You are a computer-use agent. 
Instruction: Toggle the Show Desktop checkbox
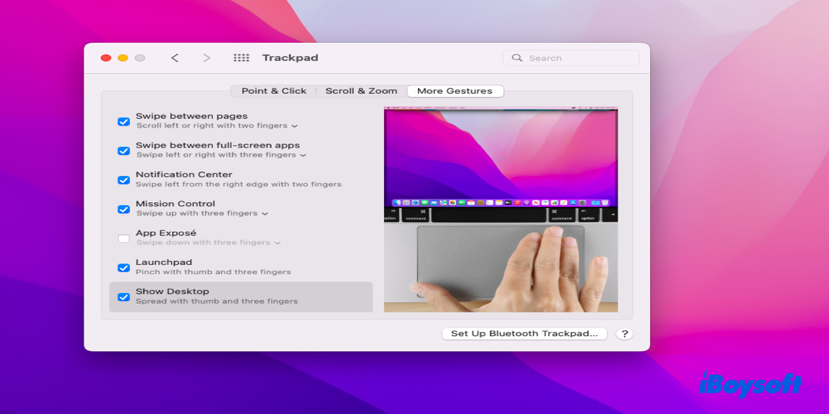pyautogui.click(x=124, y=297)
